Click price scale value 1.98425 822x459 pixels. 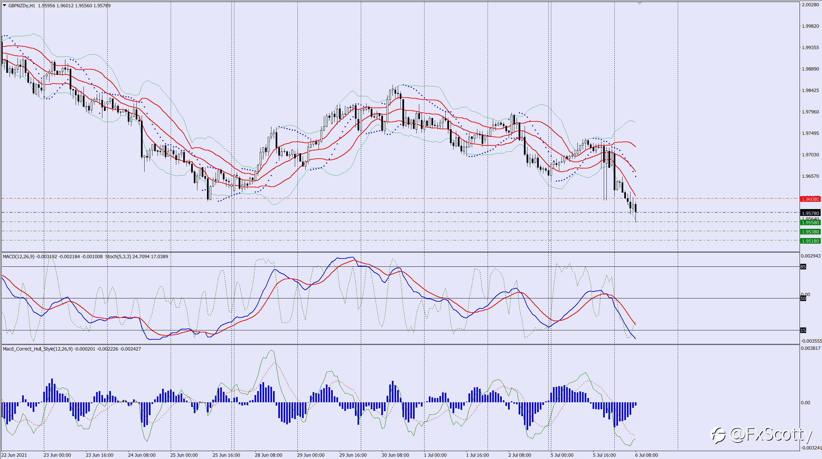(810, 90)
